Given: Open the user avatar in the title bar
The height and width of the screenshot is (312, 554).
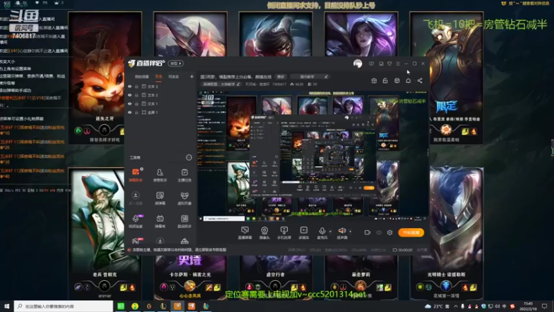Looking at the screenshot, I should (357, 64).
